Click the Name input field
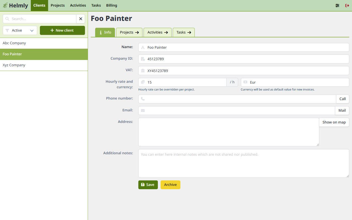This screenshot has height=220, width=352. [244, 47]
